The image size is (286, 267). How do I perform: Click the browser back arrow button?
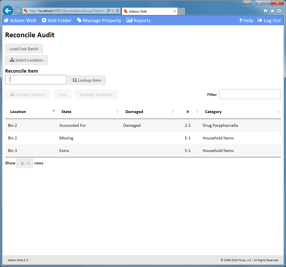click(x=8, y=11)
